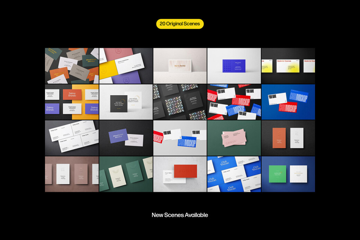Select the pink stacked Canva cards scene
Image resolution: width=360 pixels, height=240 pixels.
point(234,137)
